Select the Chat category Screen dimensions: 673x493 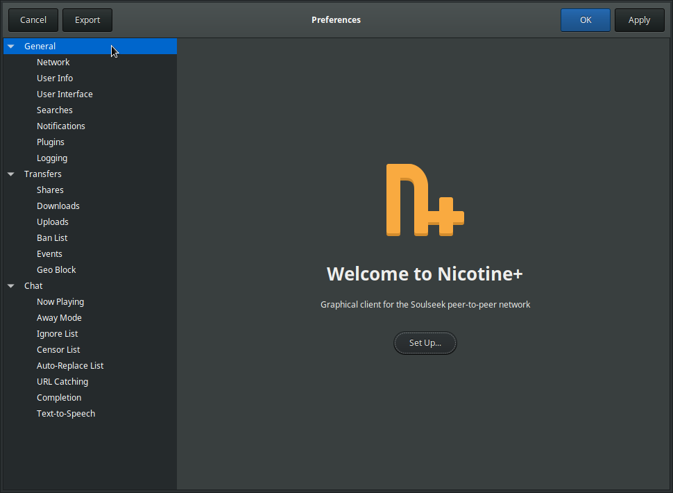(x=90, y=286)
